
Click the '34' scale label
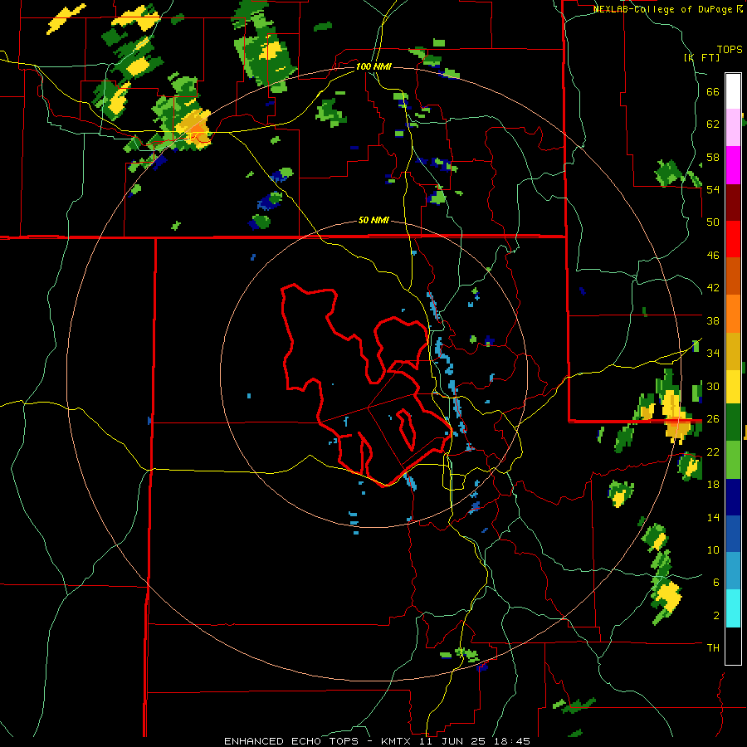pyautogui.click(x=713, y=354)
